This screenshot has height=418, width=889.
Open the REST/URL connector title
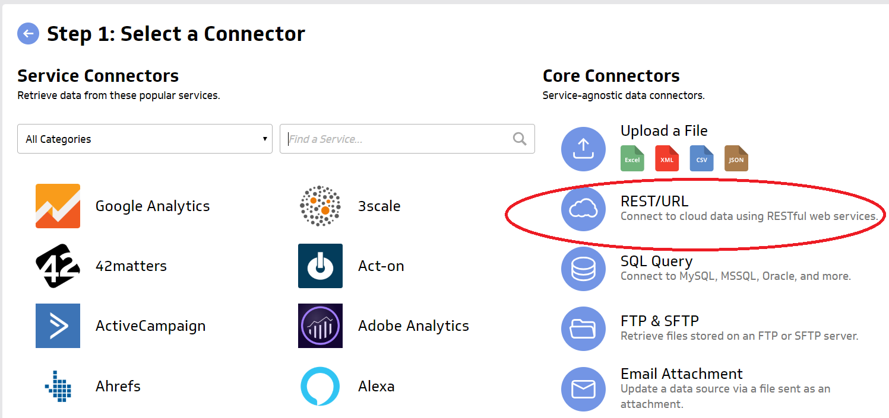click(x=654, y=201)
